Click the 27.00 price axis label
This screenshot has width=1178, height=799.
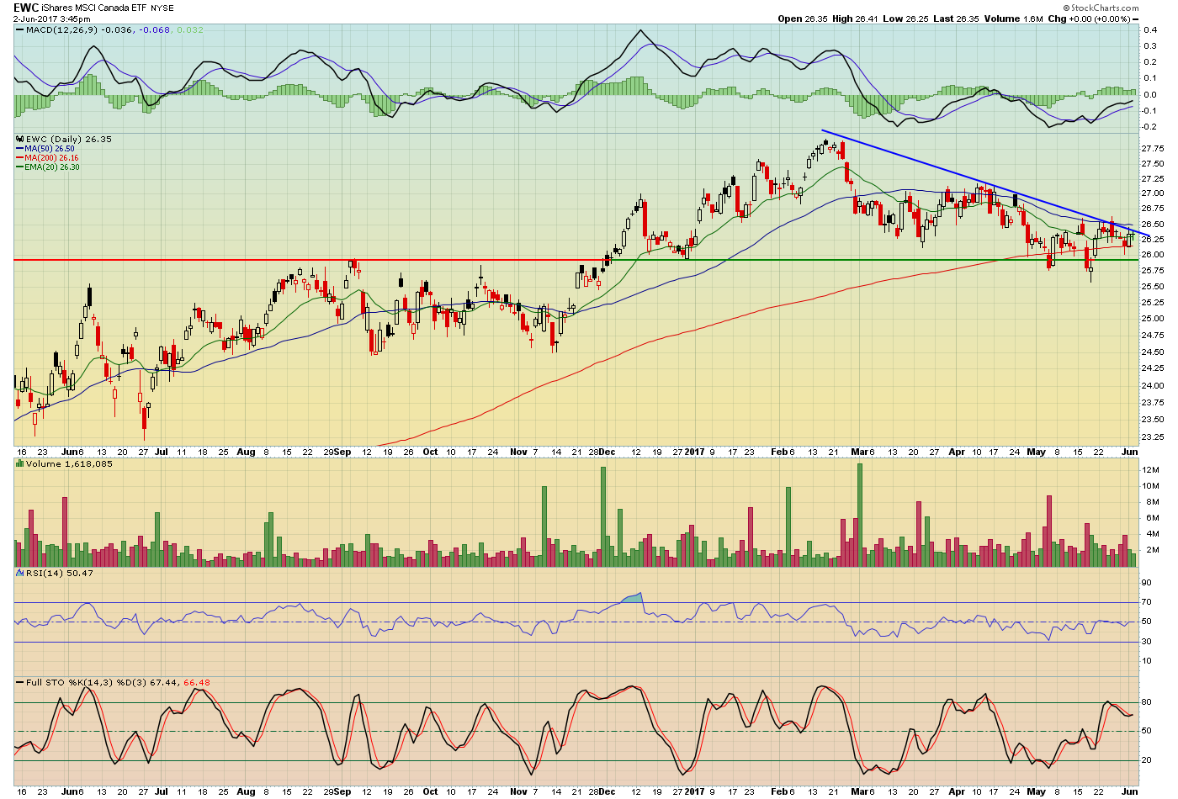[x=1152, y=193]
